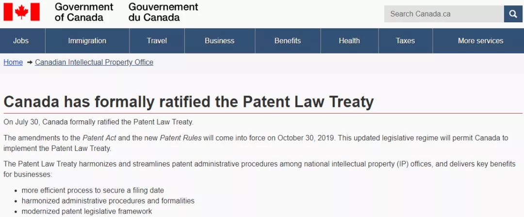Viewport: 524px width, 217px height.
Task: Go to the Travel section
Action: tap(157, 41)
